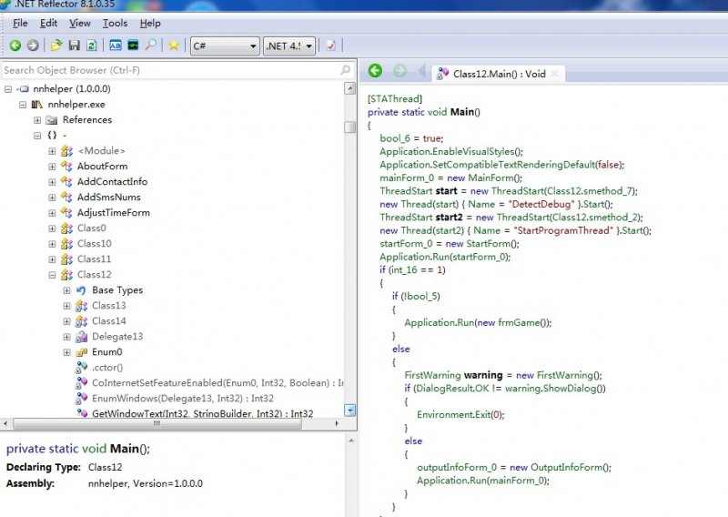
Task: Expand the AddContactInfo node
Action: click(52, 182)
